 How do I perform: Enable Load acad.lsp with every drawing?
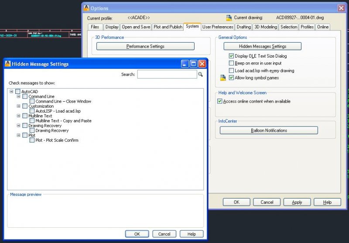pyautogui.click(x=231, y=71)
